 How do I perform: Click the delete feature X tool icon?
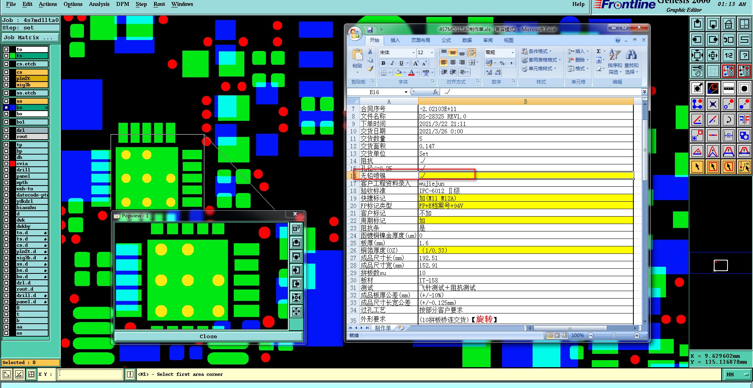point(713,104)
